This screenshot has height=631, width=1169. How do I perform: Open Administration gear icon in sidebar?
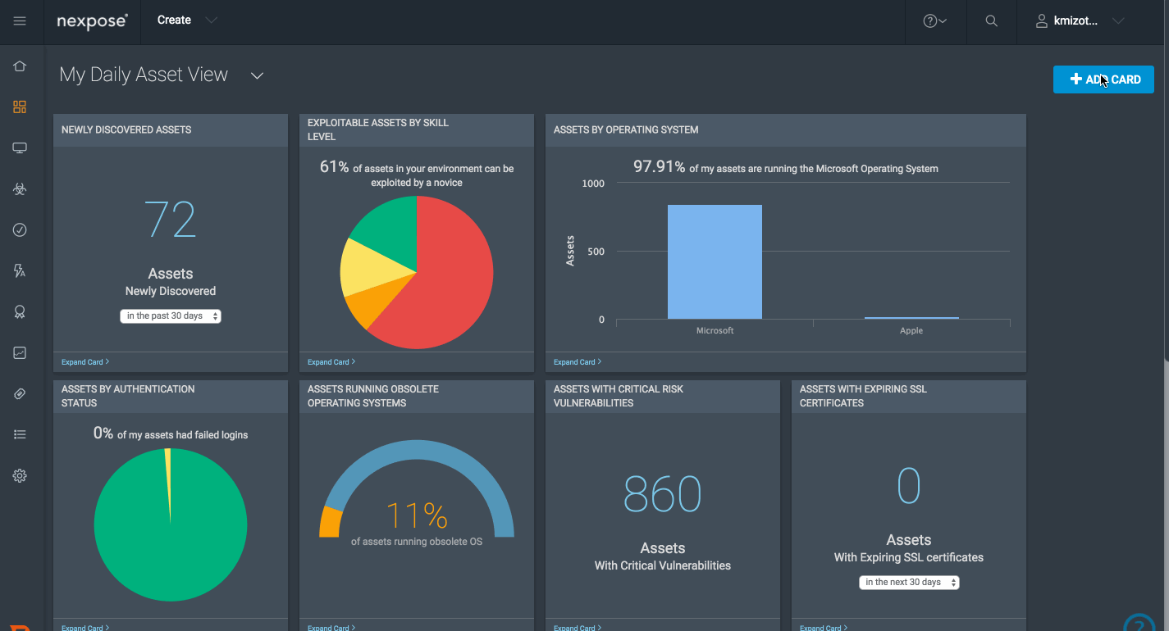tap(20, 476)
